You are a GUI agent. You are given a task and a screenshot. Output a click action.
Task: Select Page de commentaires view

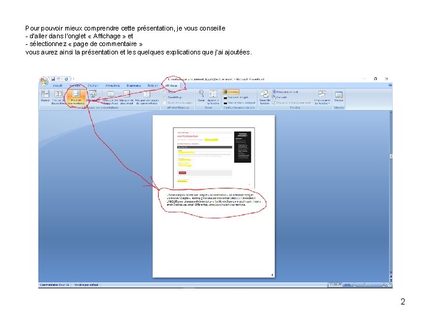(x=75, y=97)
